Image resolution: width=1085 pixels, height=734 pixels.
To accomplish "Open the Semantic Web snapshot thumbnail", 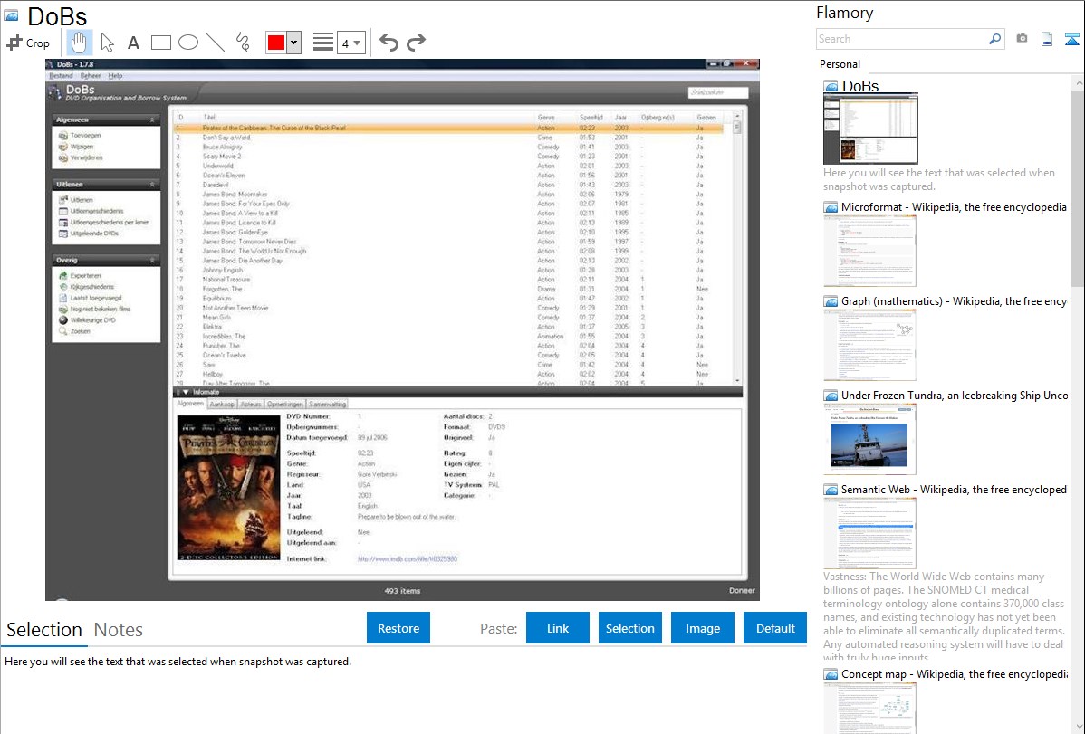I will pyautogui.click(x=869, y=533).
